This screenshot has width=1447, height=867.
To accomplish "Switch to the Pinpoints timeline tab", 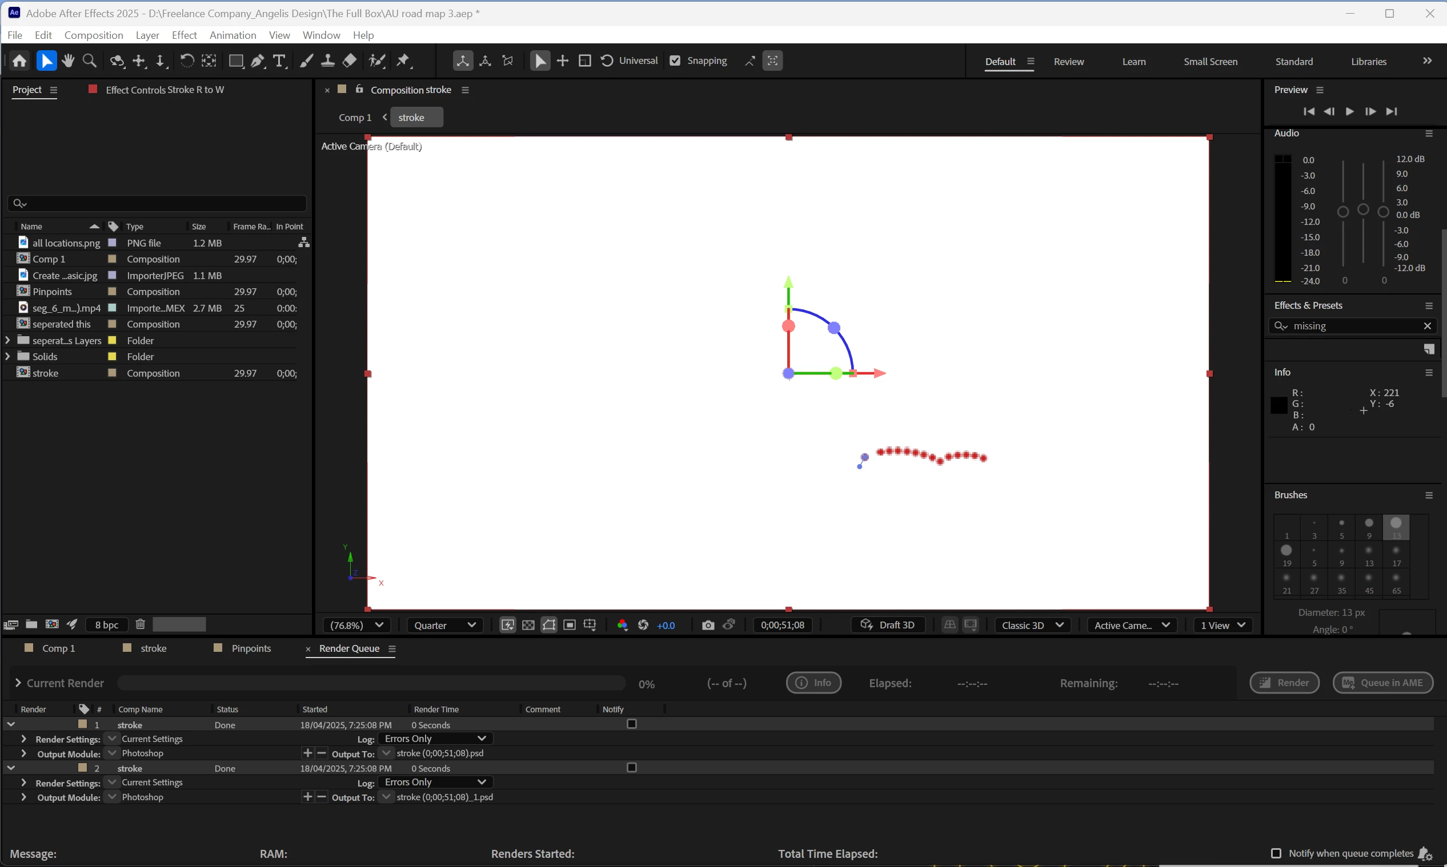I will [251, 648].
